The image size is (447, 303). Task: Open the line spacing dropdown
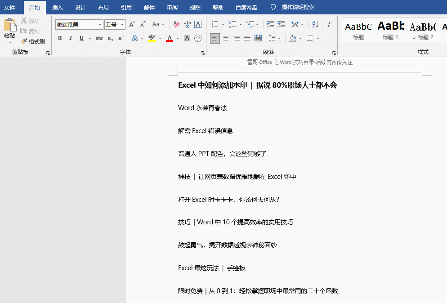pyautogui.click(x=274, y=38)
